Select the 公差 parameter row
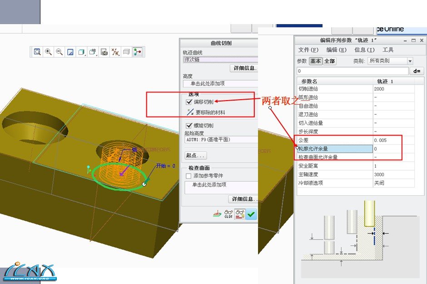The width and height of the screenshot is (427, 284). click(x=356, y=140)
